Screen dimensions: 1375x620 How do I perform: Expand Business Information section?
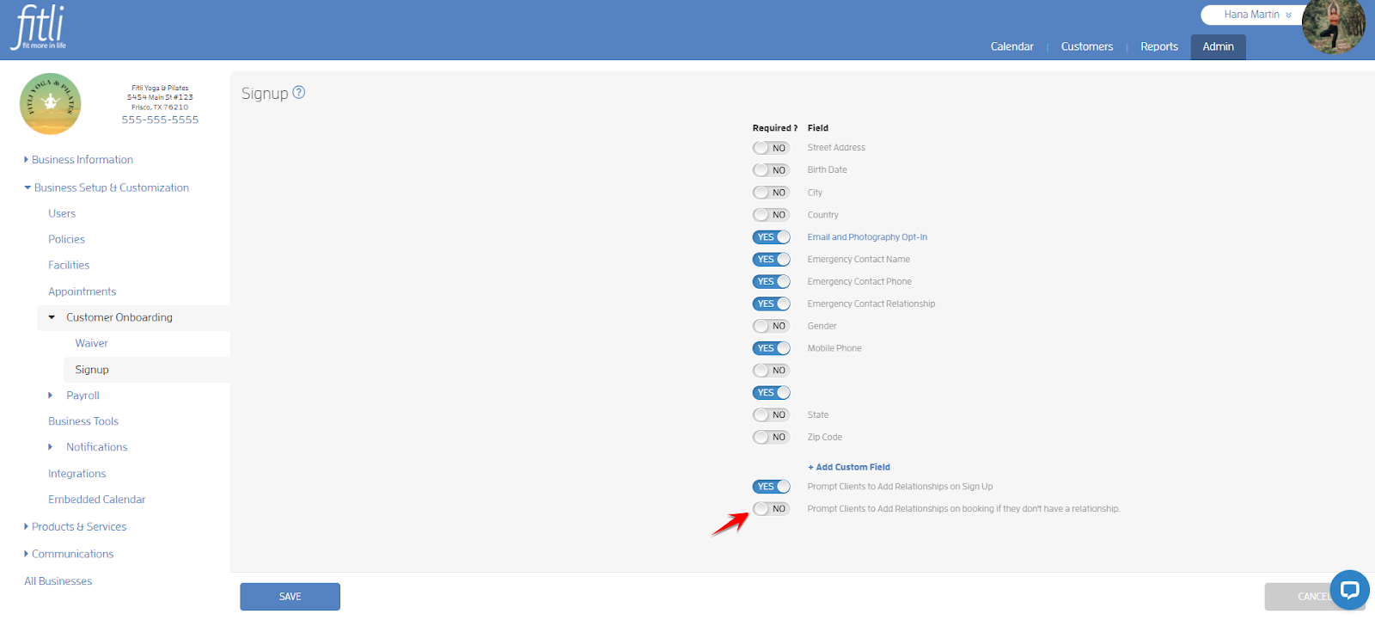[x=78, y=160]
